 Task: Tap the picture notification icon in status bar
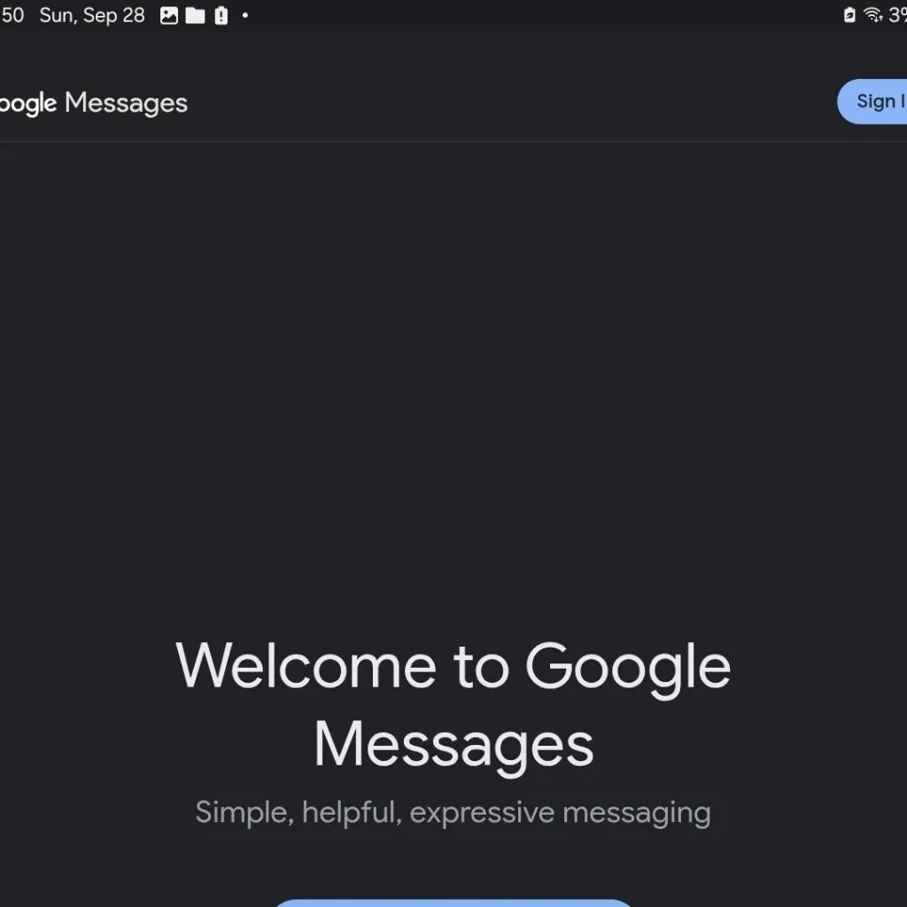coord(169,16)
